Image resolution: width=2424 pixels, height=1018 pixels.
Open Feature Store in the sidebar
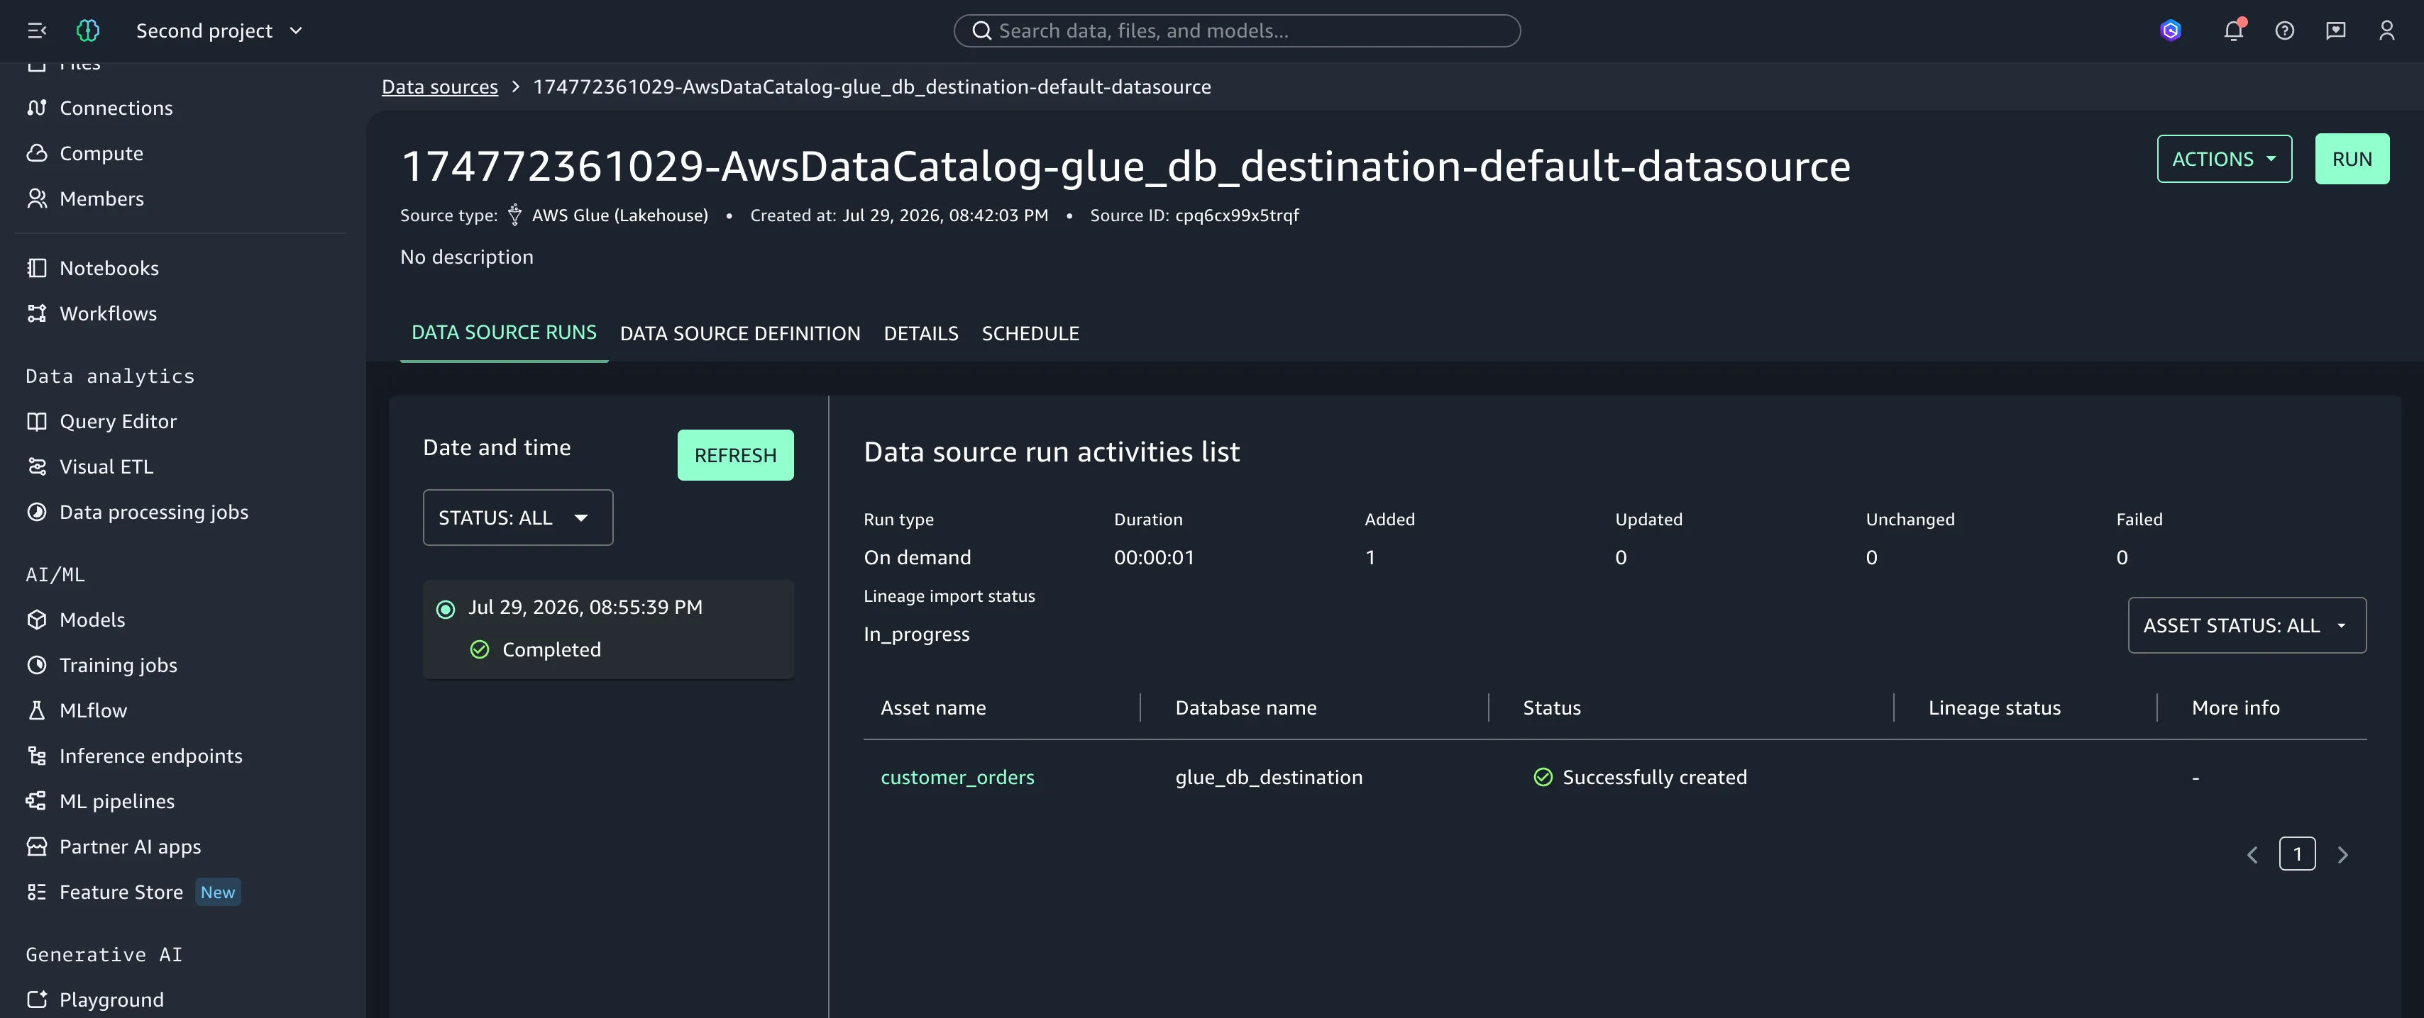point(121,892)
